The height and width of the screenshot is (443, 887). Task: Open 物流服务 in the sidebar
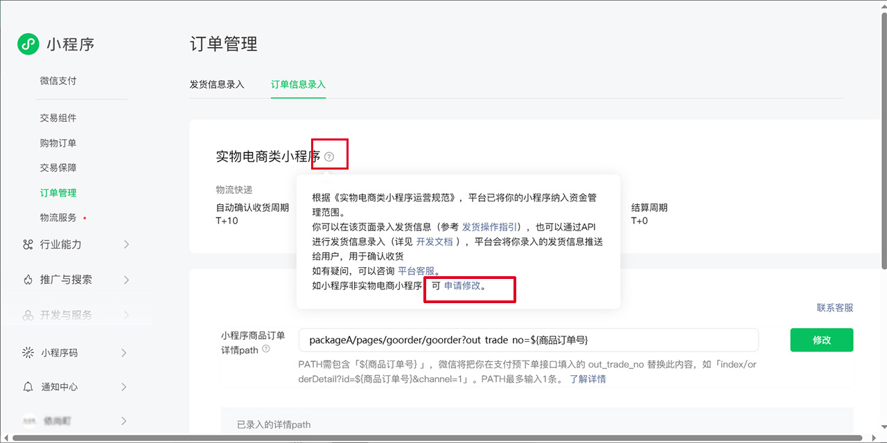(58, 218)
